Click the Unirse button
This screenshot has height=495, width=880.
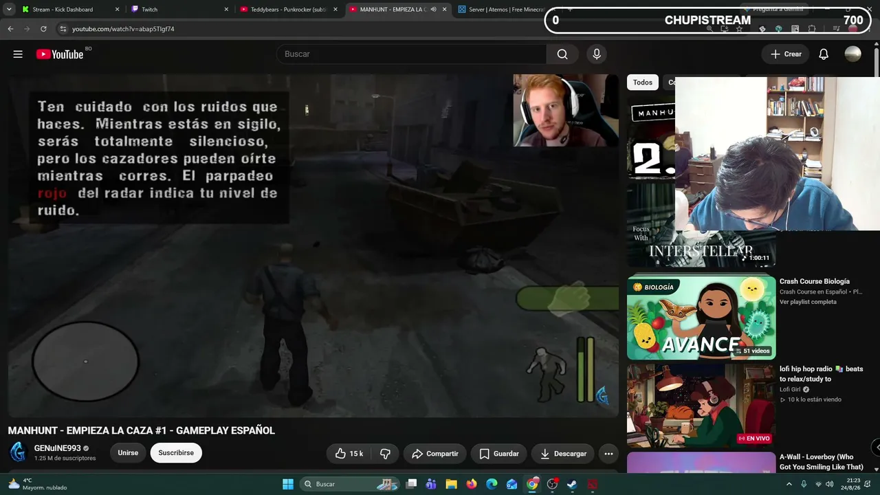(128, 453)
